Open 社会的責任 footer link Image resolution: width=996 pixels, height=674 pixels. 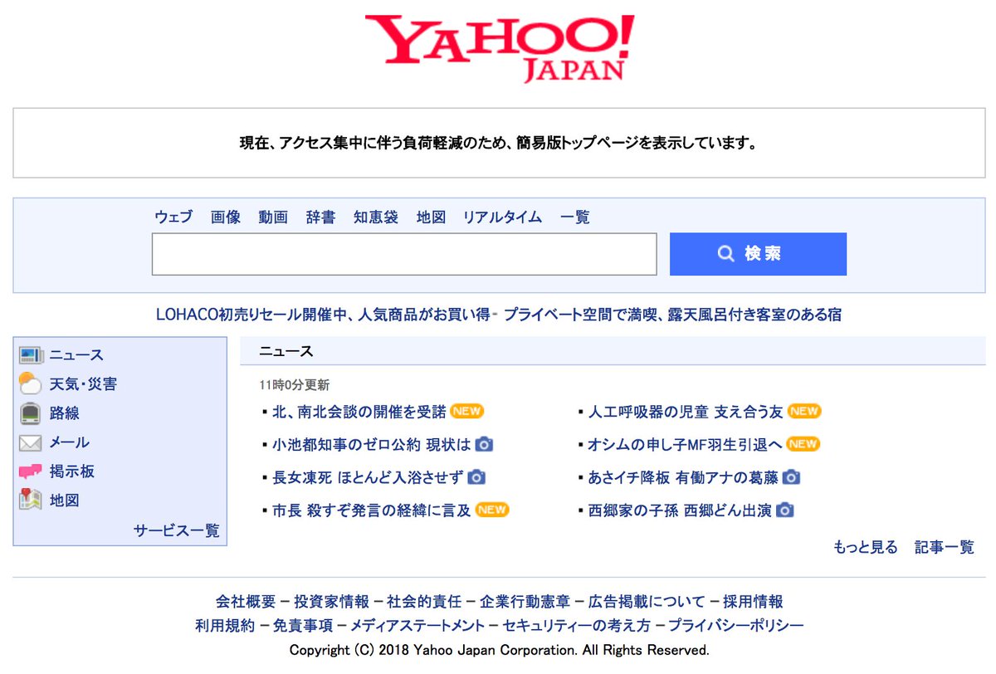(x=424, y=602)
